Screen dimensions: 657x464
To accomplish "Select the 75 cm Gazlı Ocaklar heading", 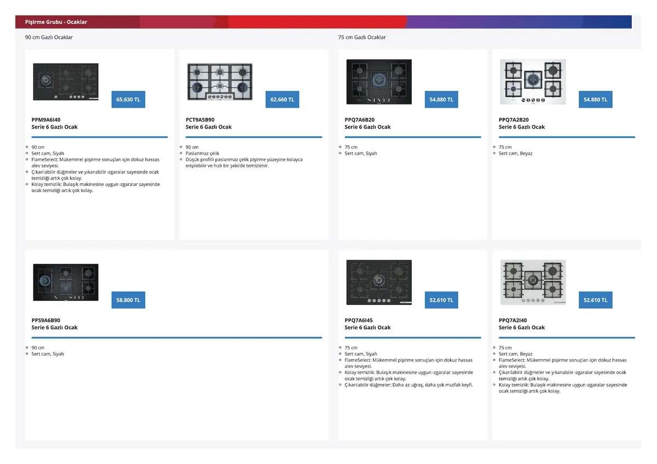I will click(x=362, y=37).
